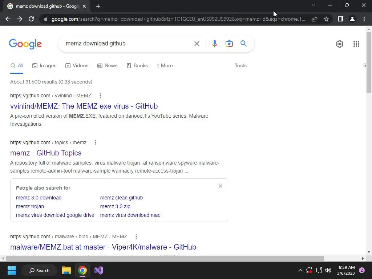The height and width of the screenshot is (279, 372).
Task: Open the volume control in the tray
Action: 328,270
